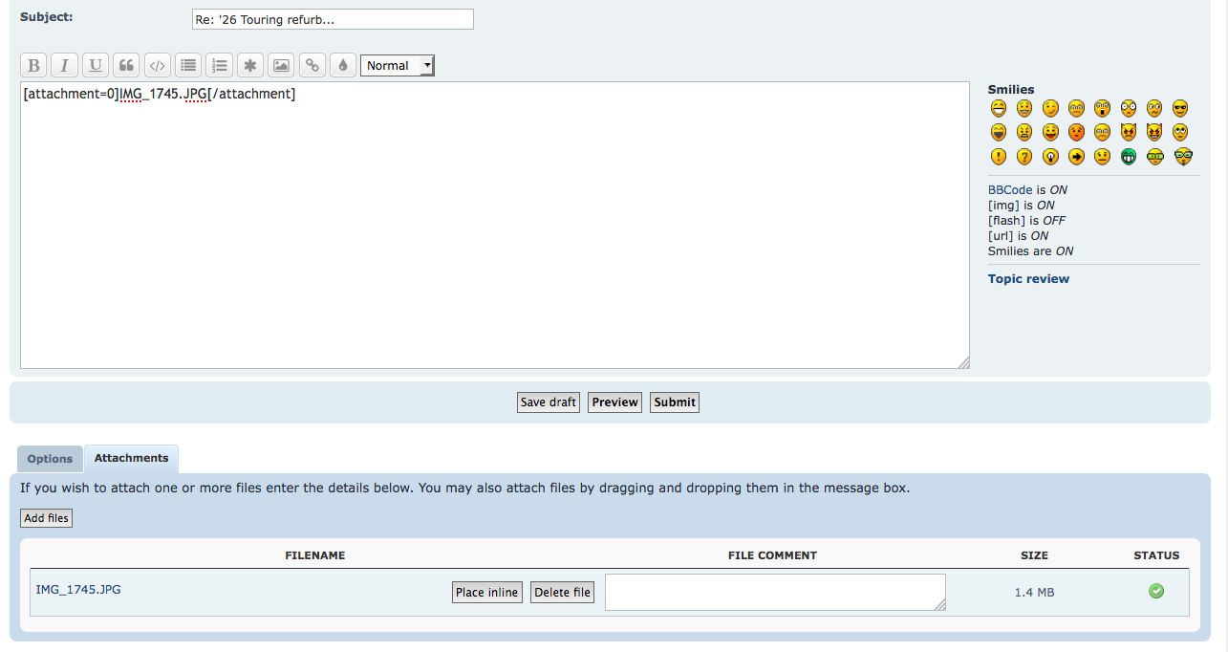Insert a numbered ordered list
1228x652 pixels.
(x=219, y=65)
